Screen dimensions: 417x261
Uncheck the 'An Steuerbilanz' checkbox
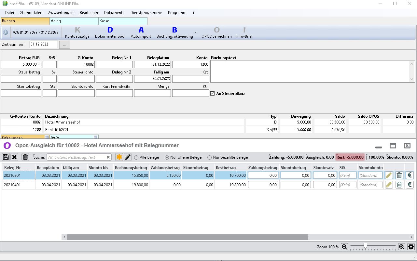(x=213, y=94)
